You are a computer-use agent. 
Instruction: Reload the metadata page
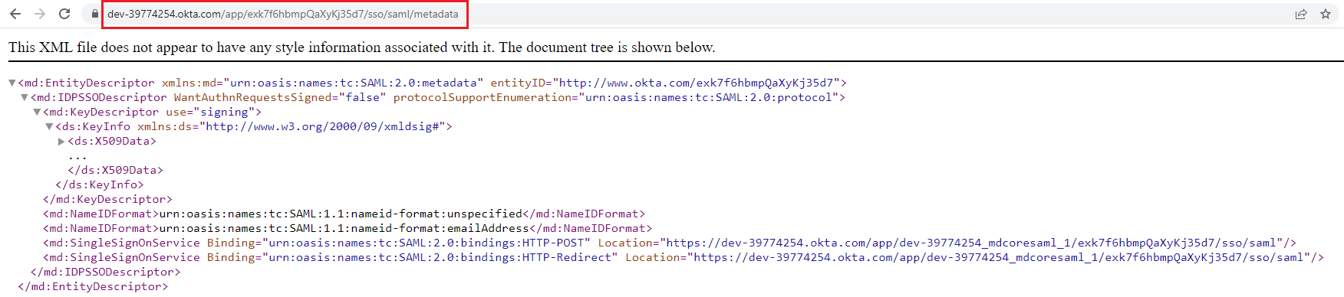pos(64,14)
